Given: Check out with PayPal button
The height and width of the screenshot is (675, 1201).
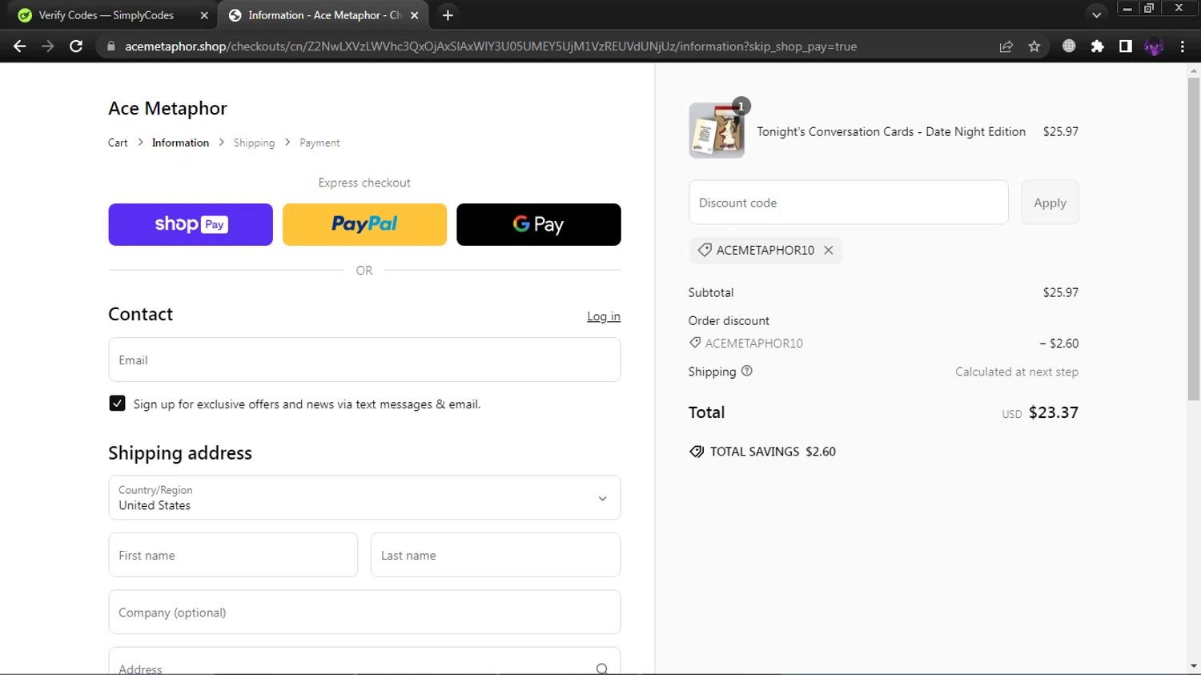Looking at the screenshot, I should click(364, 224).
